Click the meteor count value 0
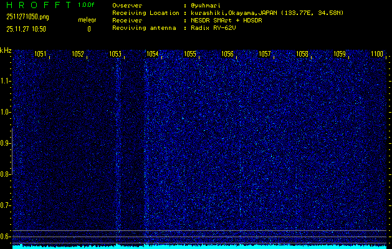 click(x=89, y=29)
